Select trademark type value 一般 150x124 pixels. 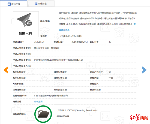pyautogui.click(x=111, y=78)
